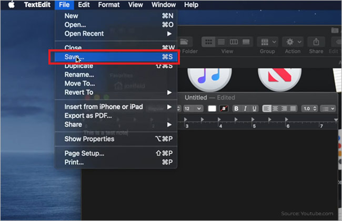342x221 pixels.
Task: Choose Print... from the File menu
Action: [x=116, y=162]
